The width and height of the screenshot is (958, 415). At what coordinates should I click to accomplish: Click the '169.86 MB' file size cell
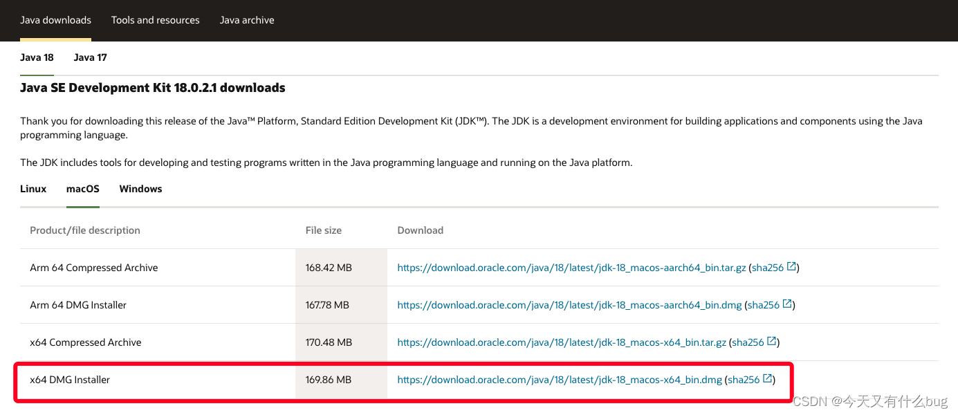[x=341, y=380]
